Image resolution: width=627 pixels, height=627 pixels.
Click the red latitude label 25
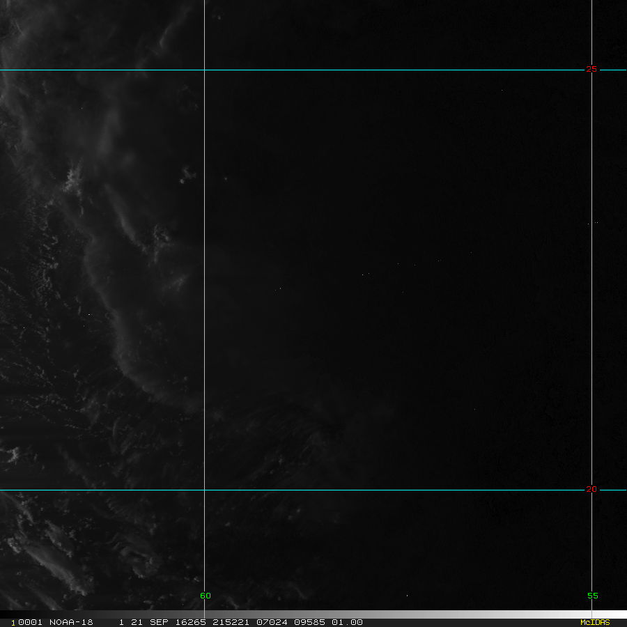pyautogui.click(x=591, y=70)
